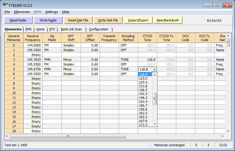This screenshot has height=151, width=235.
Task: Click the Read Disk File button
Action: 78,20
